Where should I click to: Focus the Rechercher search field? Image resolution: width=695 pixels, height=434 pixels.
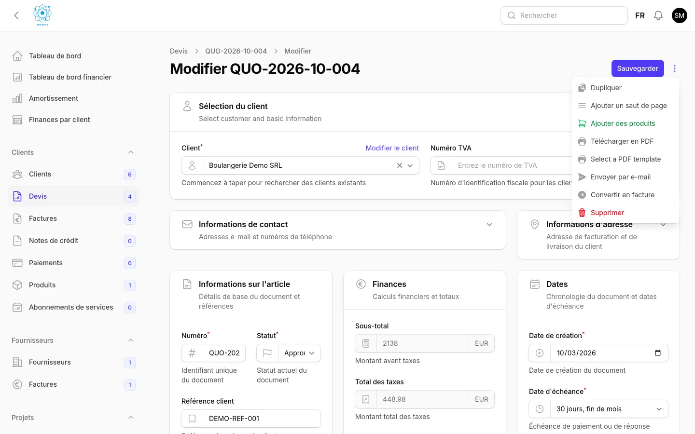(564, 15)
